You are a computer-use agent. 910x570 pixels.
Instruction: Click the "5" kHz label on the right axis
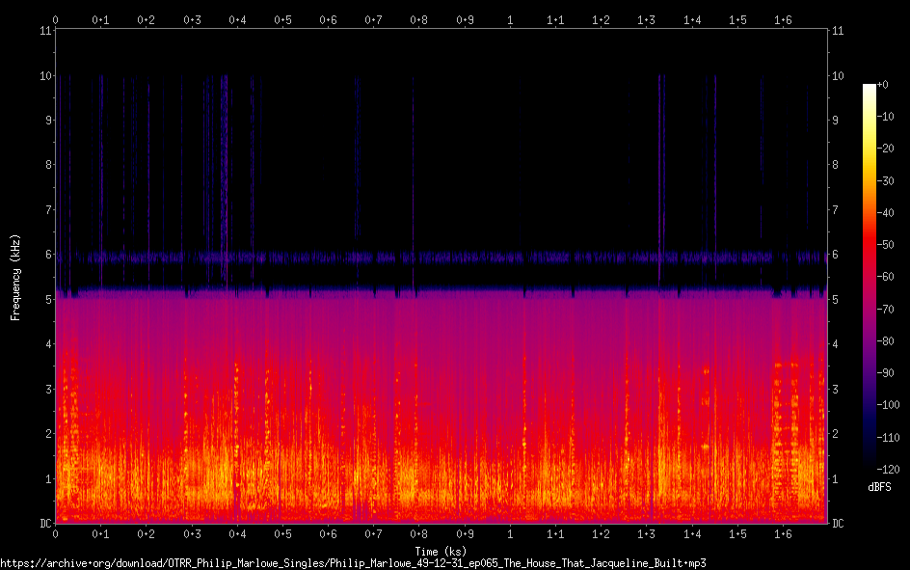click(x=835, y=300)
